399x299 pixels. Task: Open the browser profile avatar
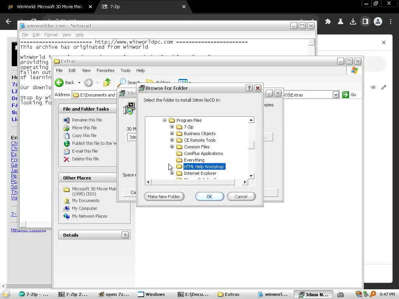[x=378, y=22]
